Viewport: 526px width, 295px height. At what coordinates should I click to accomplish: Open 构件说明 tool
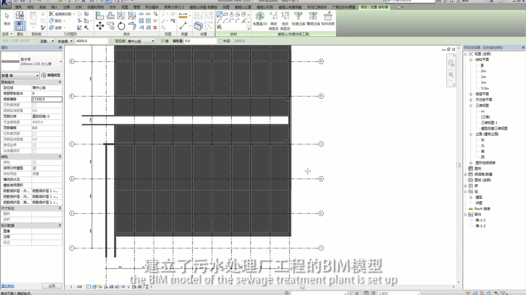[328, 18]
